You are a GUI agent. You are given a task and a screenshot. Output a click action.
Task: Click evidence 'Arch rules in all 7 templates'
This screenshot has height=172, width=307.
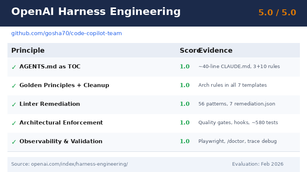232,85
